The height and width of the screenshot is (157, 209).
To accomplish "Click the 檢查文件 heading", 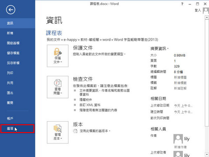I will tap(83, 79).
